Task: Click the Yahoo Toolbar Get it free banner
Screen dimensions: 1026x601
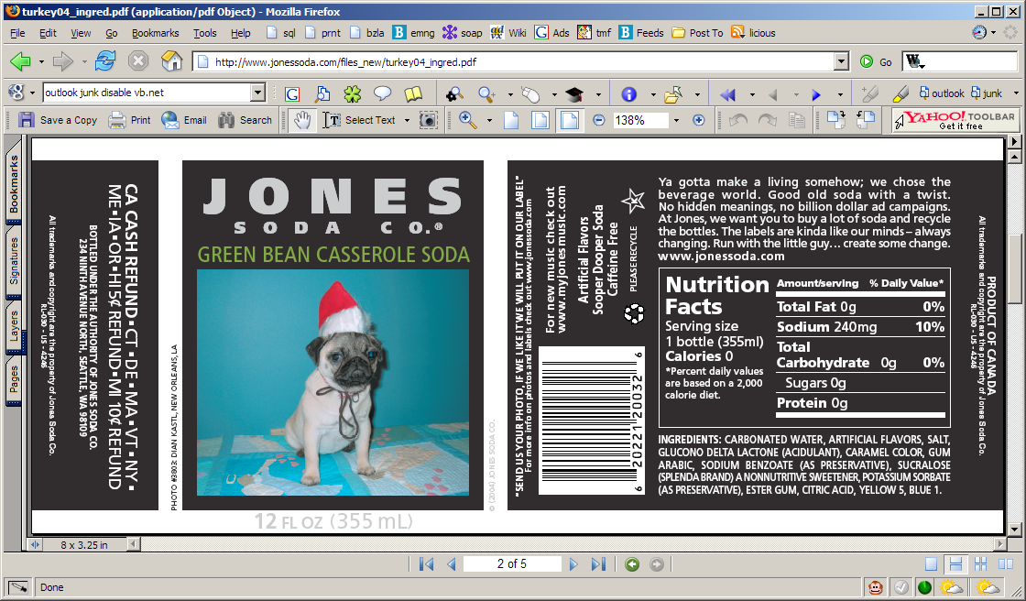Action: click(955, 120)
